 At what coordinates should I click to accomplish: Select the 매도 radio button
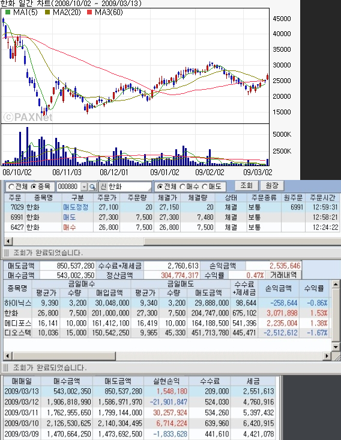[205, 187]
